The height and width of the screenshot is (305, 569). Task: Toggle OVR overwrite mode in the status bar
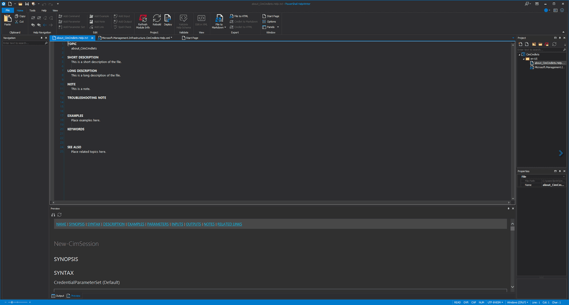pos(466,302)
